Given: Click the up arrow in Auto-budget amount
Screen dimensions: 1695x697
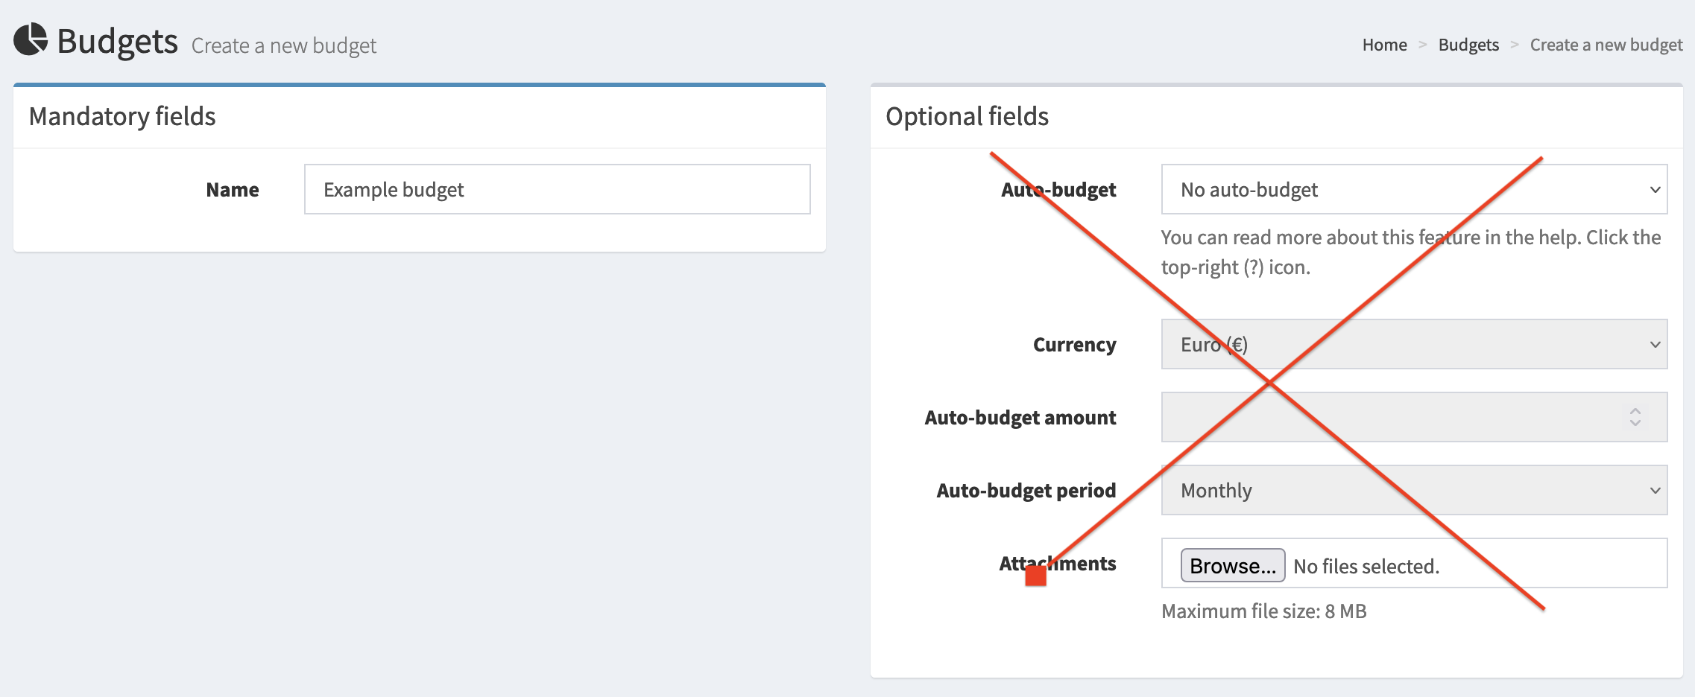Looking at the screenshot, I should [1635, 410].
